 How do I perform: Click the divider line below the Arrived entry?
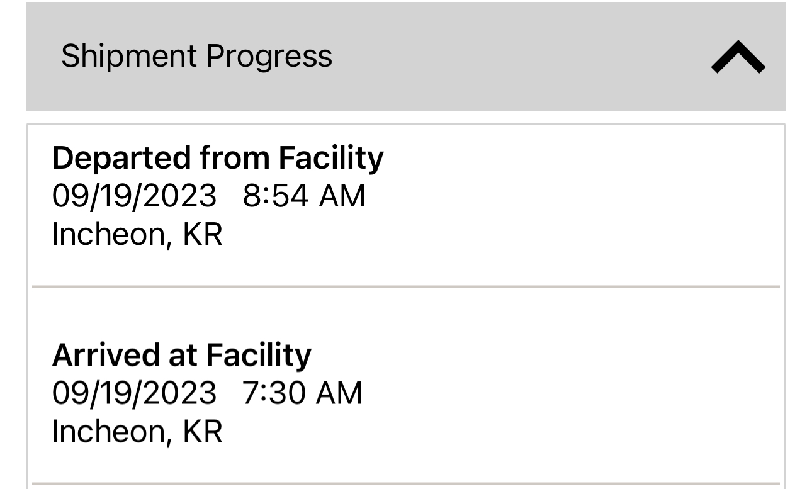pyautogui.click(x=406, y=483)
